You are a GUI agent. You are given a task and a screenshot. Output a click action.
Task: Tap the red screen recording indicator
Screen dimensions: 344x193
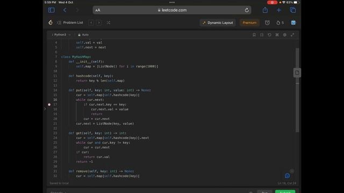tap(272, 2)
